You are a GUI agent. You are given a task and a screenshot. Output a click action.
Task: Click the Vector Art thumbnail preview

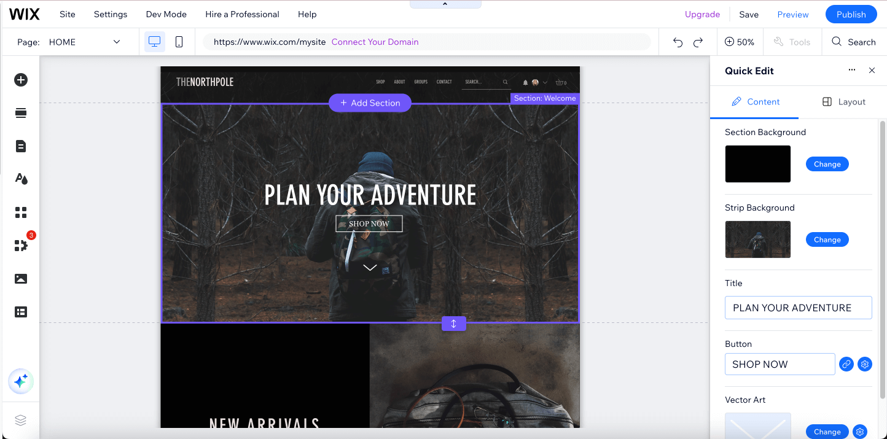click(x=758, y=426)
